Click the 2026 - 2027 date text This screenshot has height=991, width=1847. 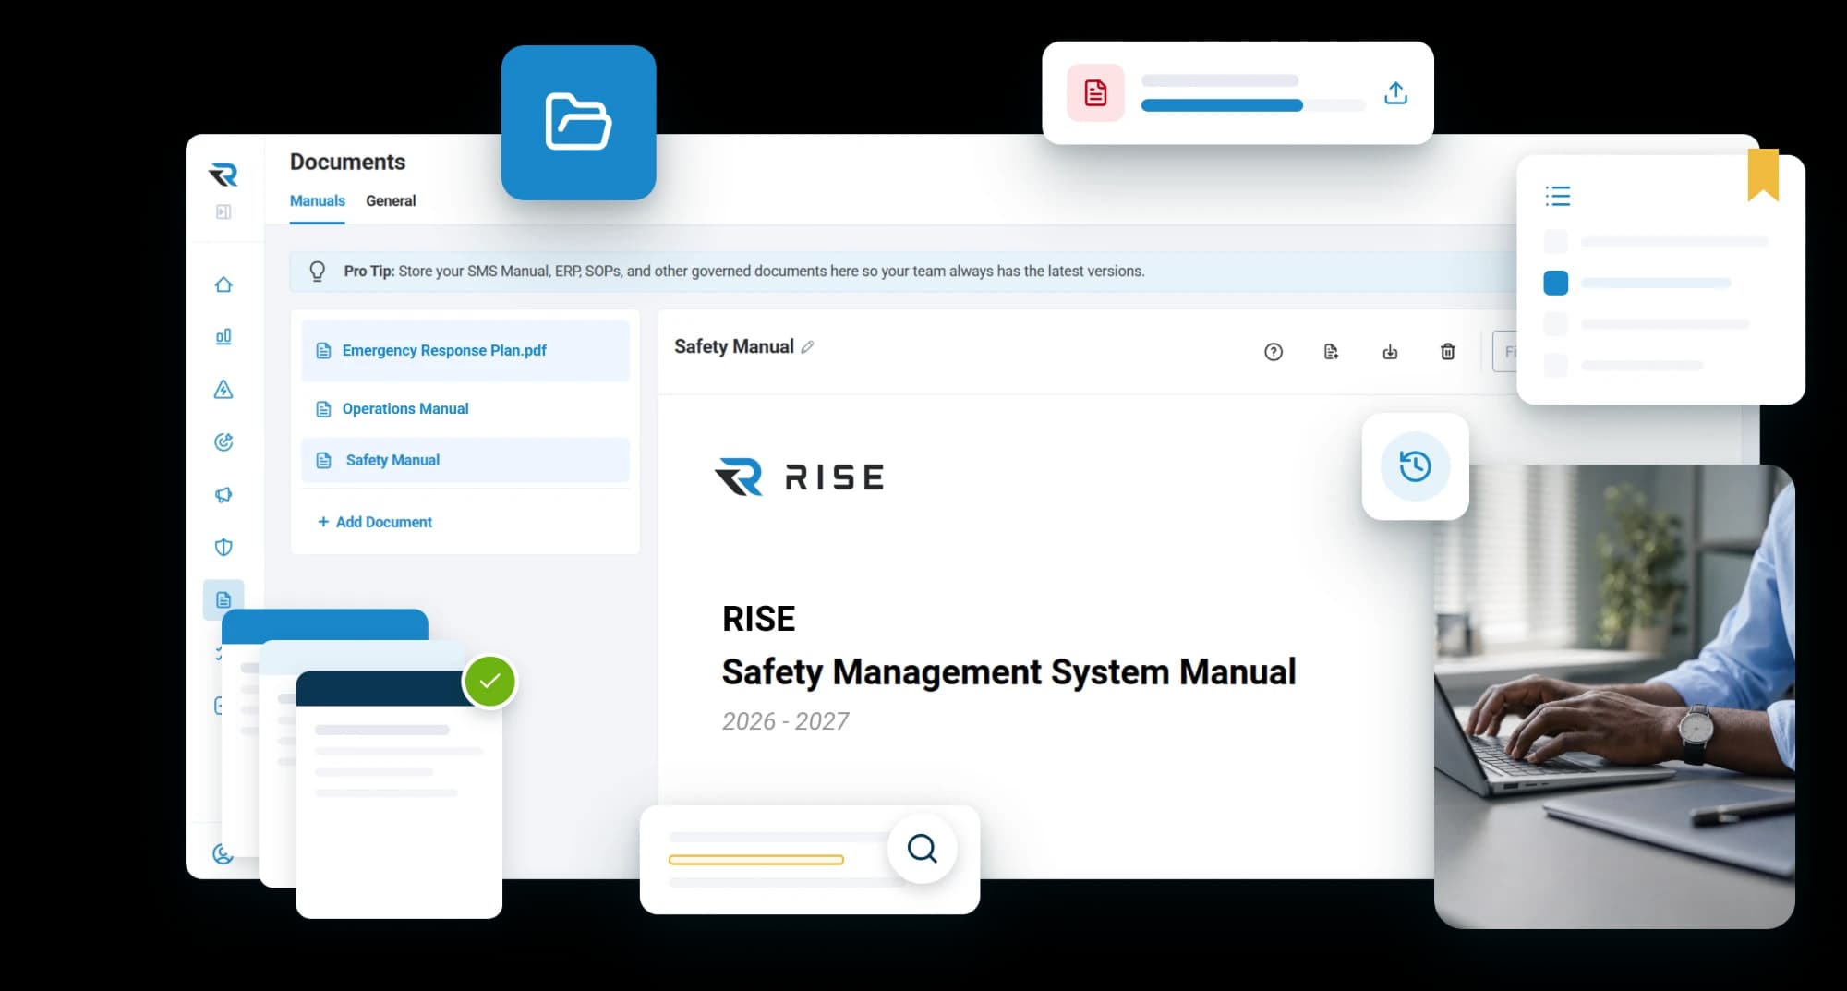(785, 721)
